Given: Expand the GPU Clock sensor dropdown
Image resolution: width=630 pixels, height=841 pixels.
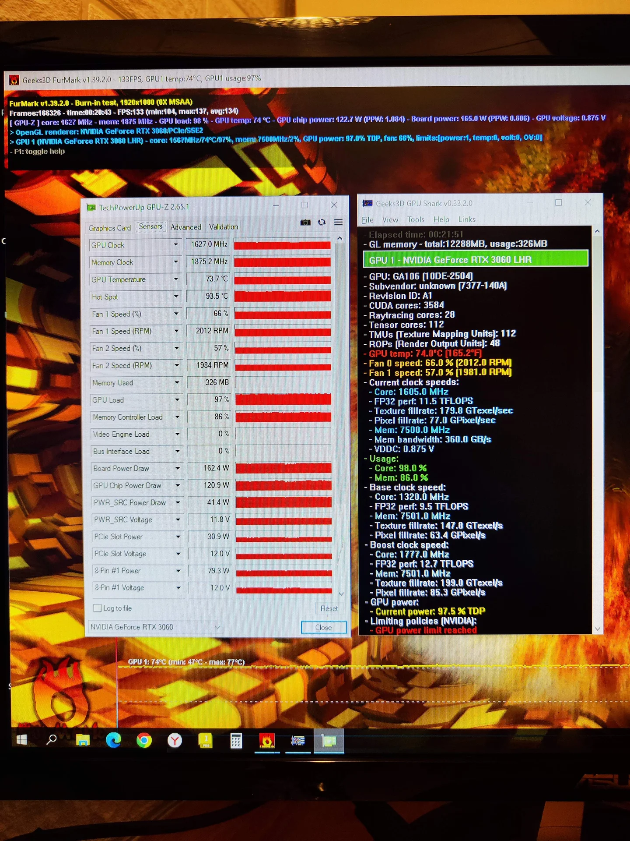Looking at the screenshot, I should [176, 245].
